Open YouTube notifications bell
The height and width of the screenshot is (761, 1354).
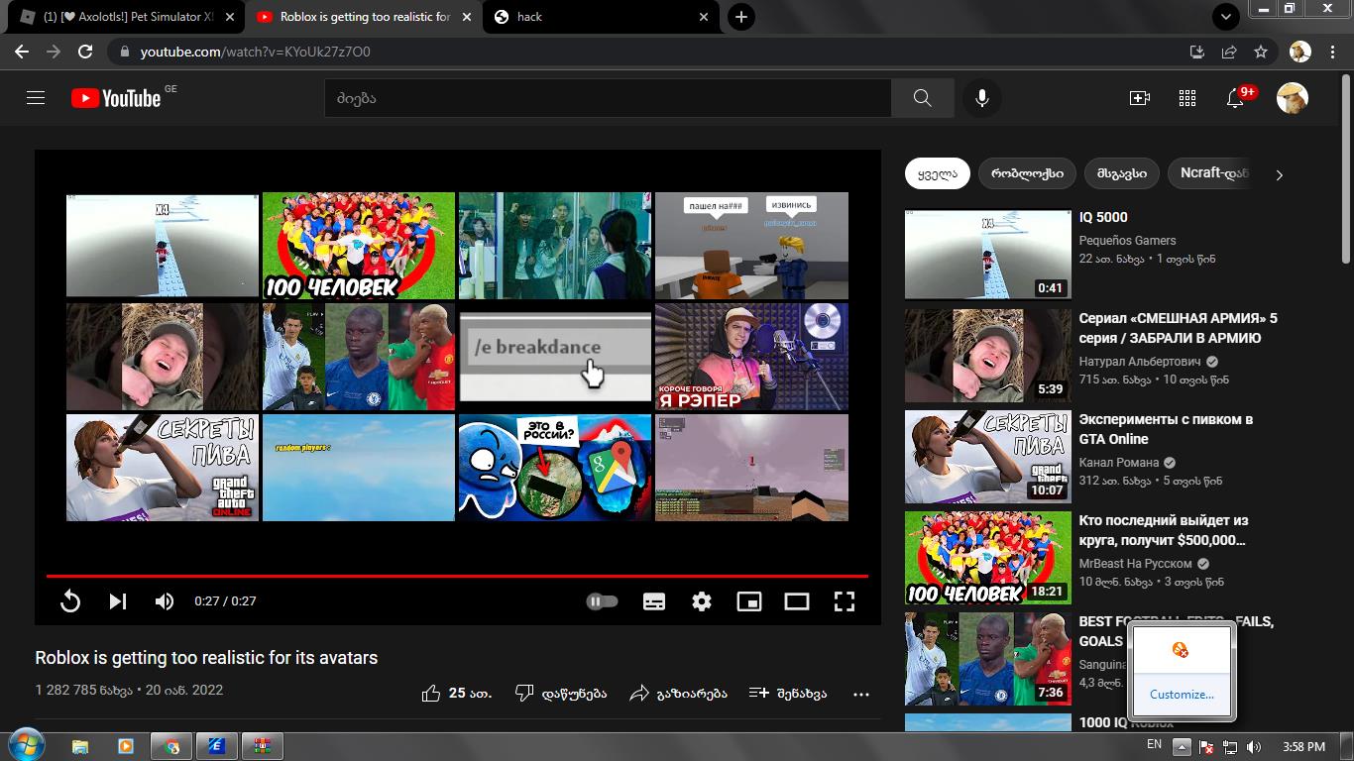[x=1235, y=98]
